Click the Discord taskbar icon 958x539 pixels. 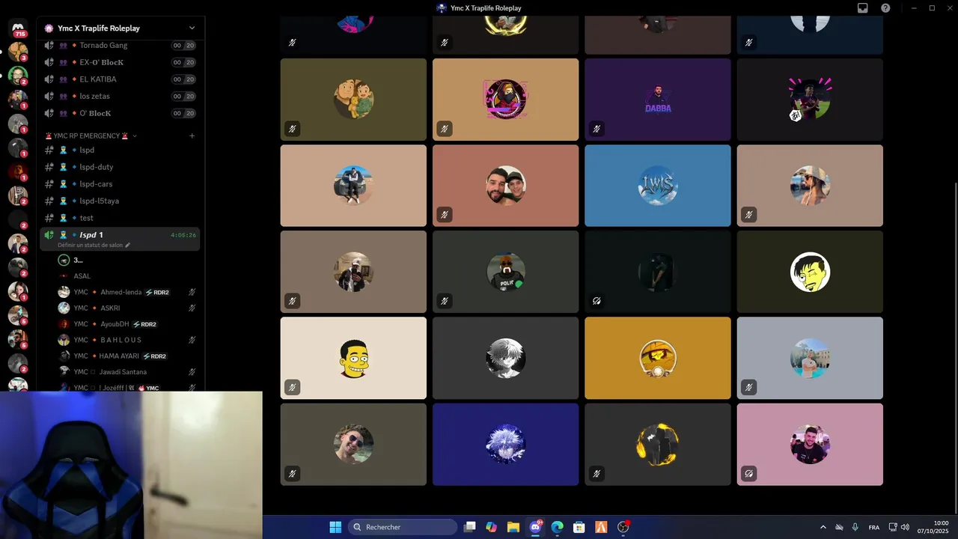coord(535,527)
